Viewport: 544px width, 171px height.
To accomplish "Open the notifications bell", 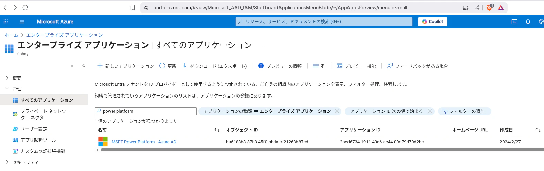I will tap(528, 22).
